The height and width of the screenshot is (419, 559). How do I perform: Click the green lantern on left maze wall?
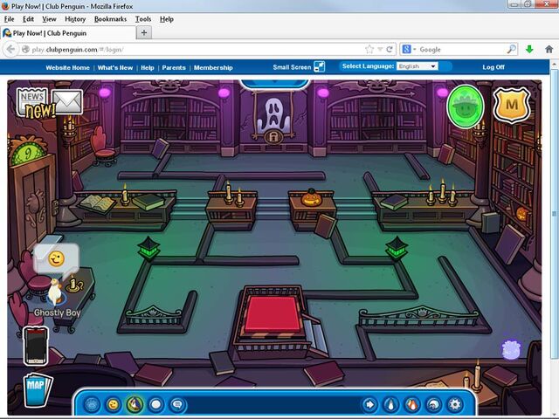tap(149, 248)
